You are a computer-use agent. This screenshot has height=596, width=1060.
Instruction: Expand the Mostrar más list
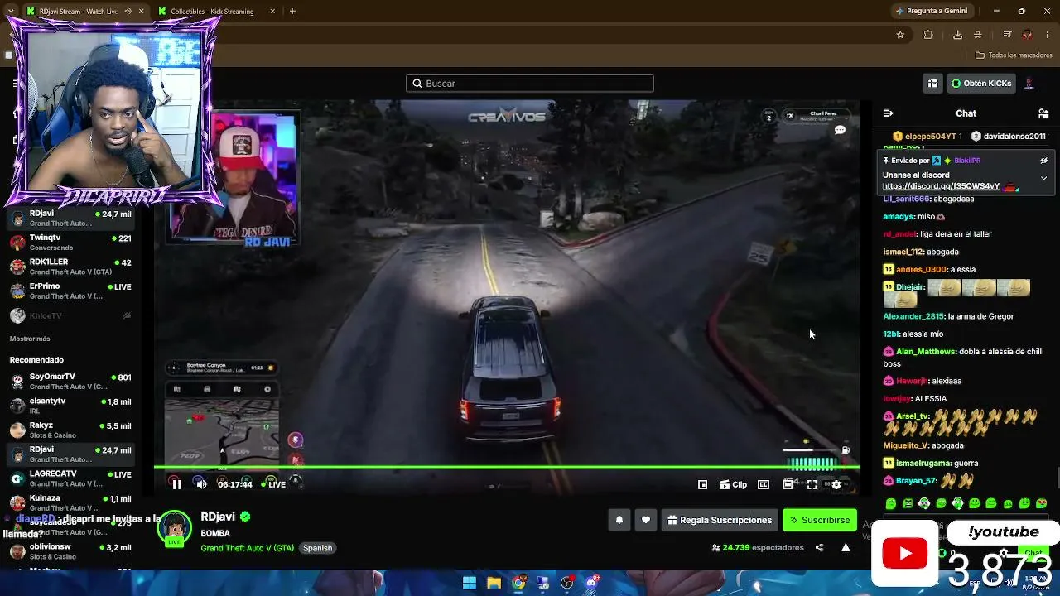(x=30, y=339)
